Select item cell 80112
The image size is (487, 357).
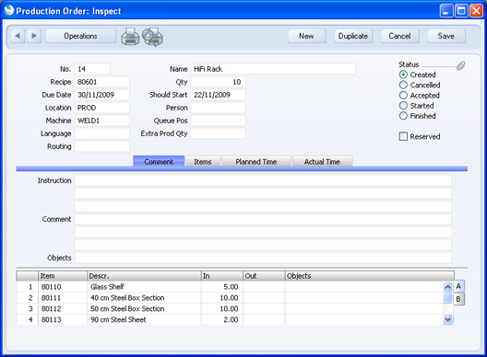[63, 308]
